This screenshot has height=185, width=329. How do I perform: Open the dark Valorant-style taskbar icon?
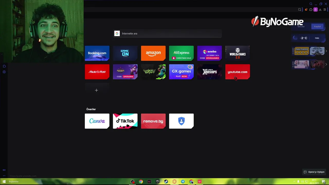[x=149, y=182]
